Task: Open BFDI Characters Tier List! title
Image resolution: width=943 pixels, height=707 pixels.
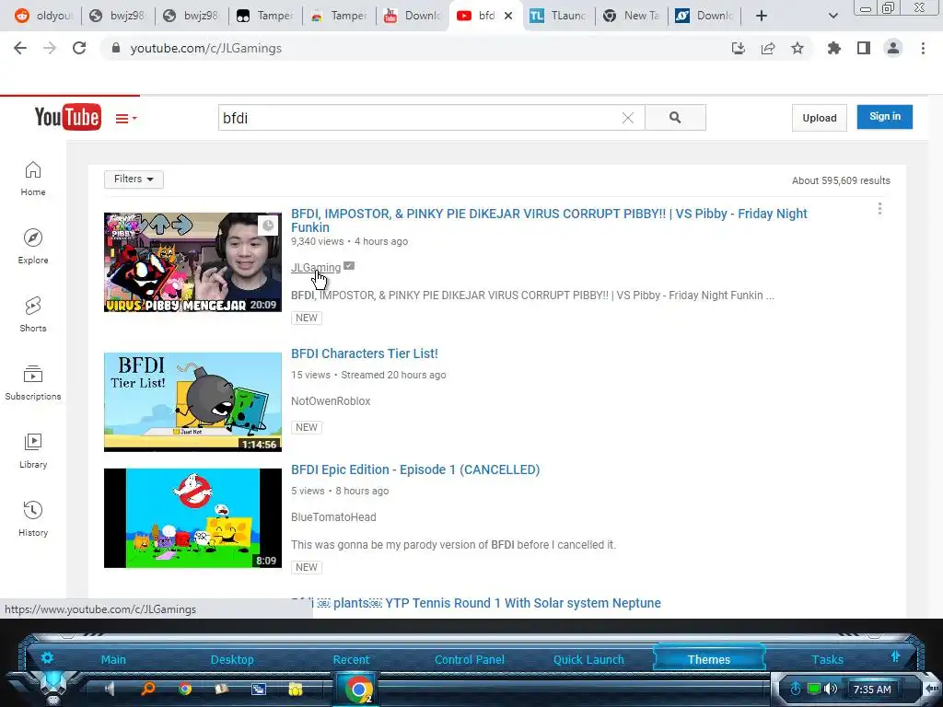Action: point(365,353)
